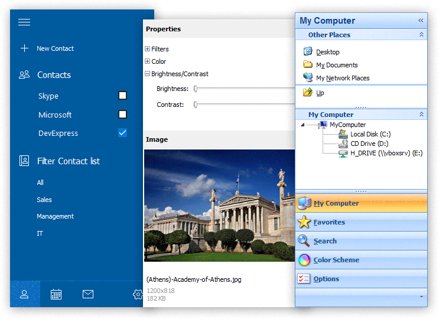
Task: Open the Color Scheme navigation group
Action: pos(336,260)
